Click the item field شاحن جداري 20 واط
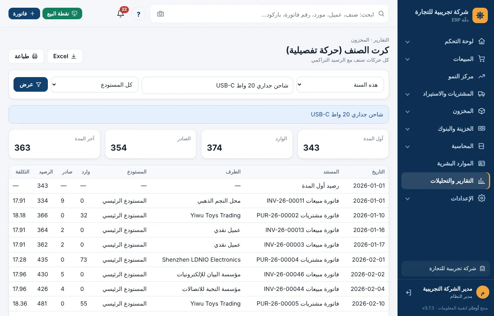This screenshot has height=316, width=494. [x=217, y=85]
